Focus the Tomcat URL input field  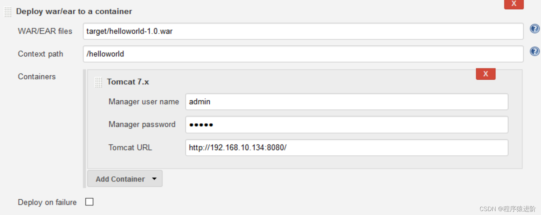(x=347, y=147)
